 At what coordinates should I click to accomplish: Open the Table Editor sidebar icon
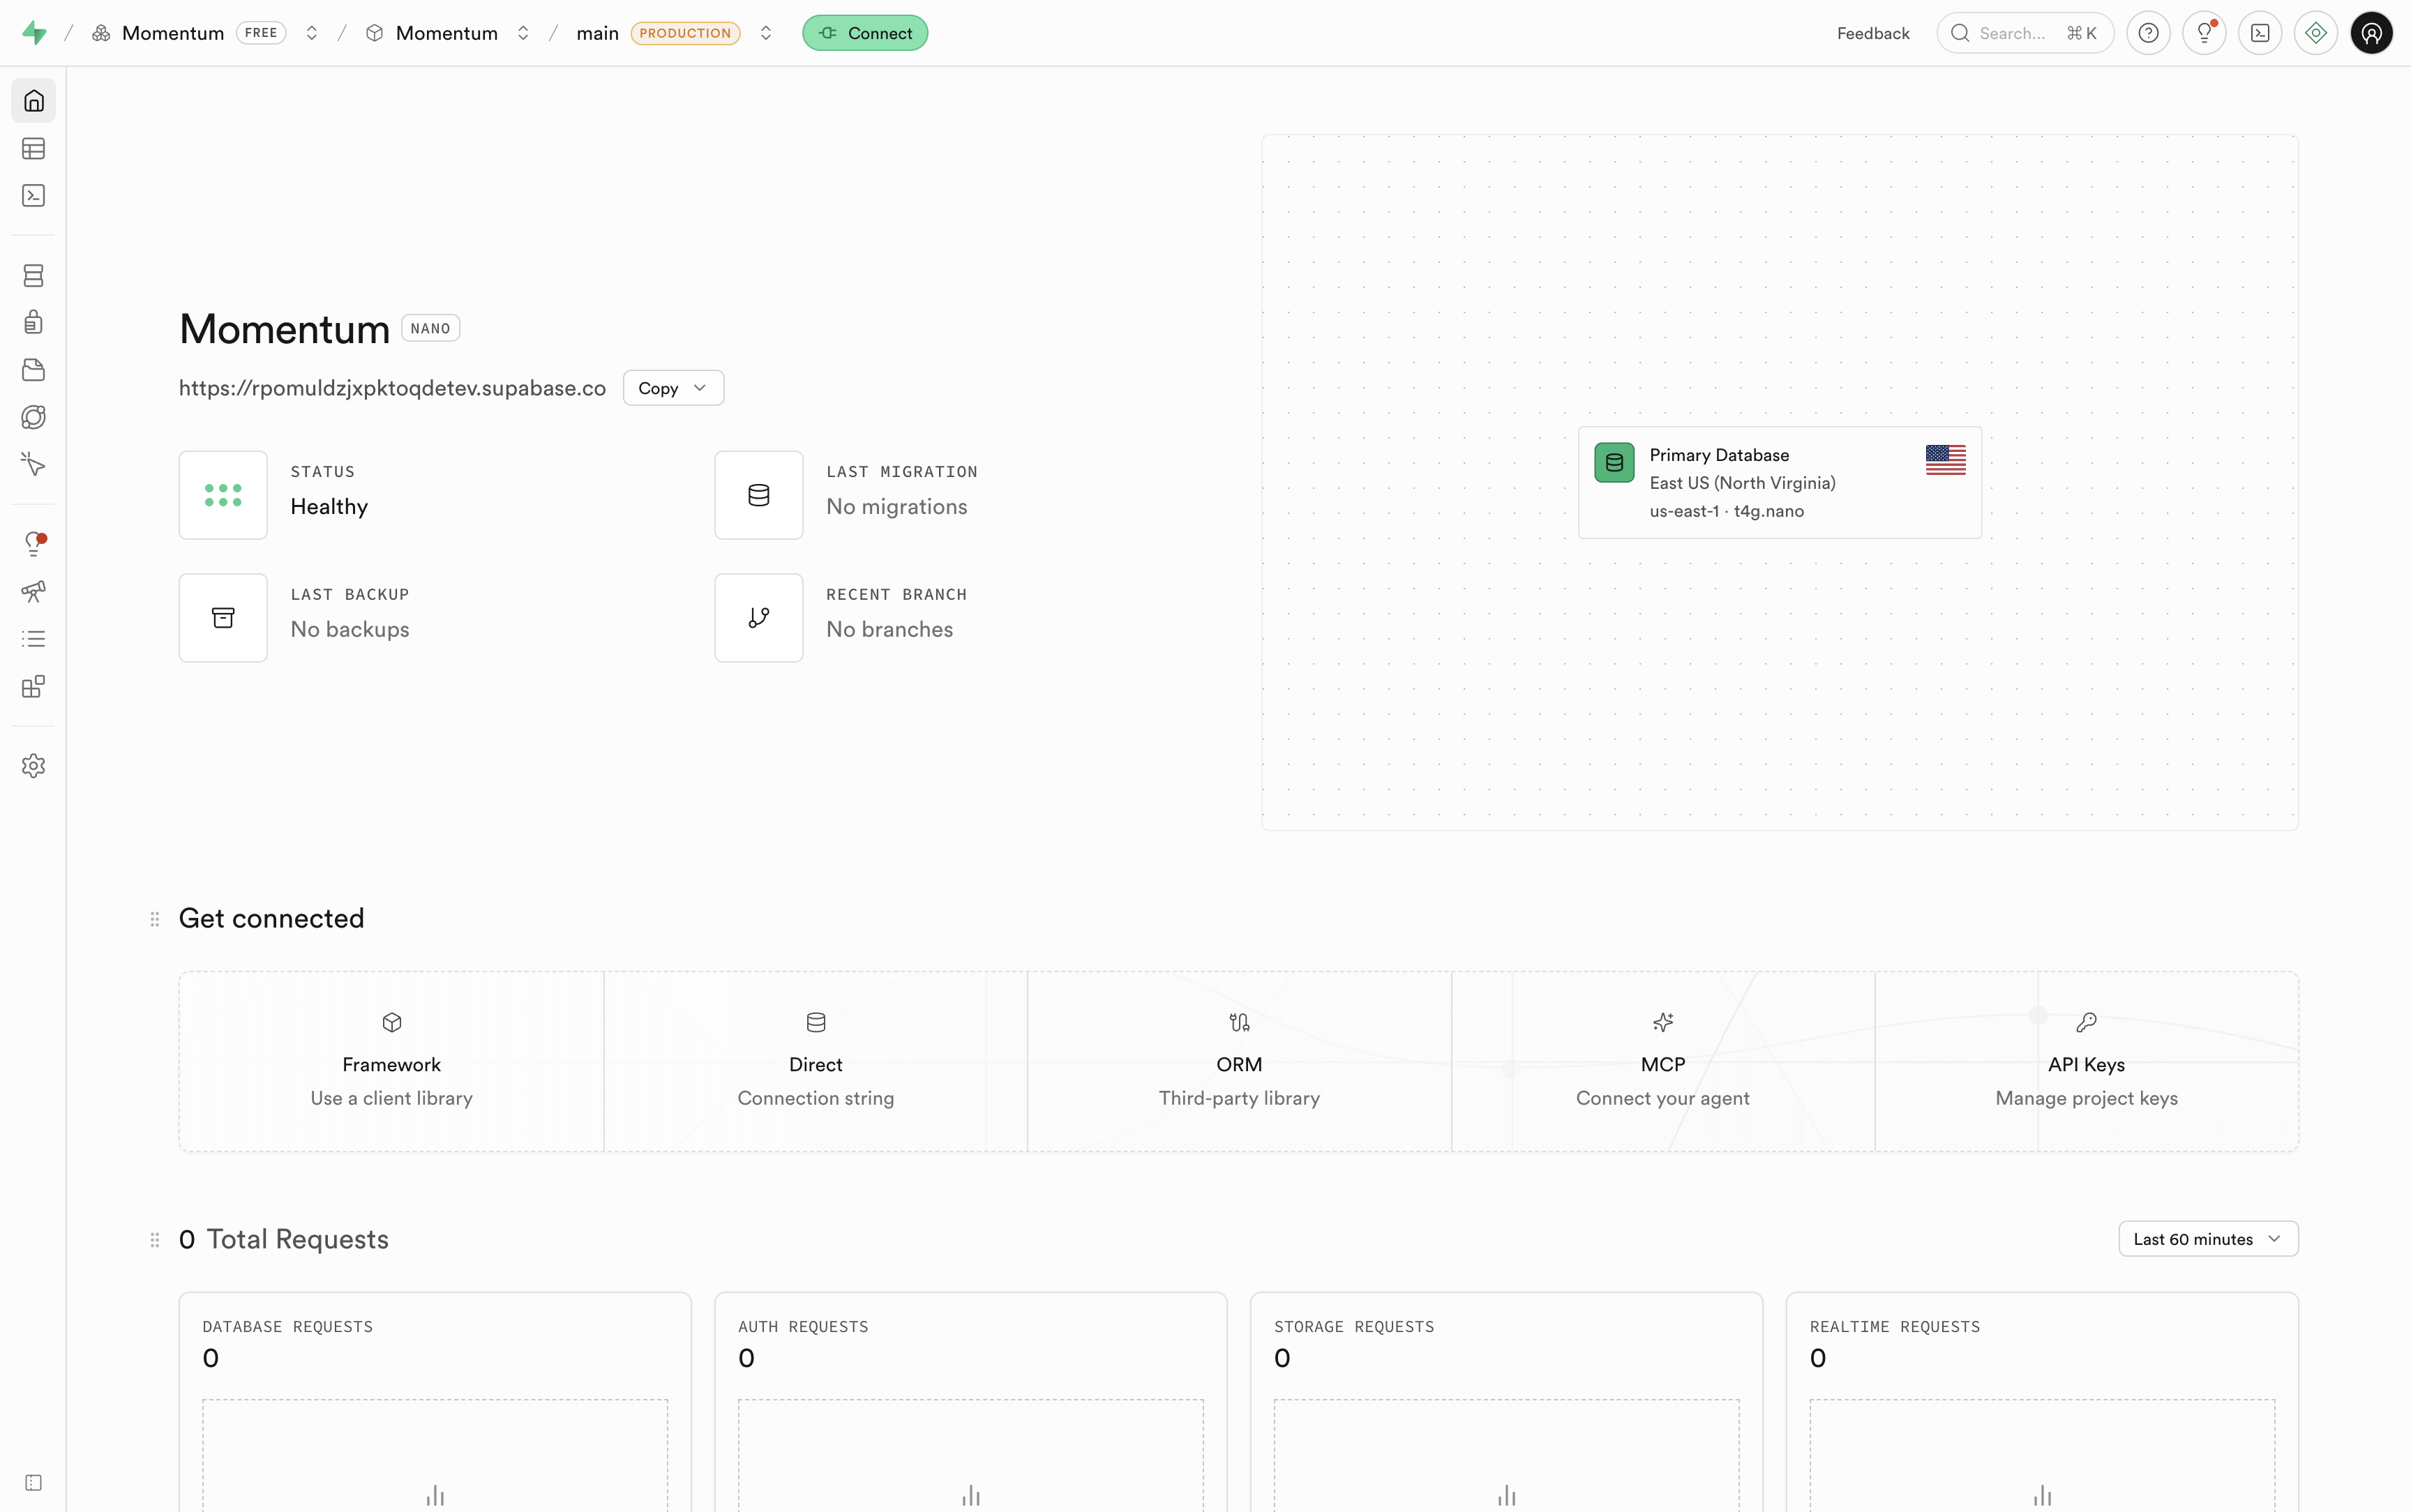tap(34, 149)
